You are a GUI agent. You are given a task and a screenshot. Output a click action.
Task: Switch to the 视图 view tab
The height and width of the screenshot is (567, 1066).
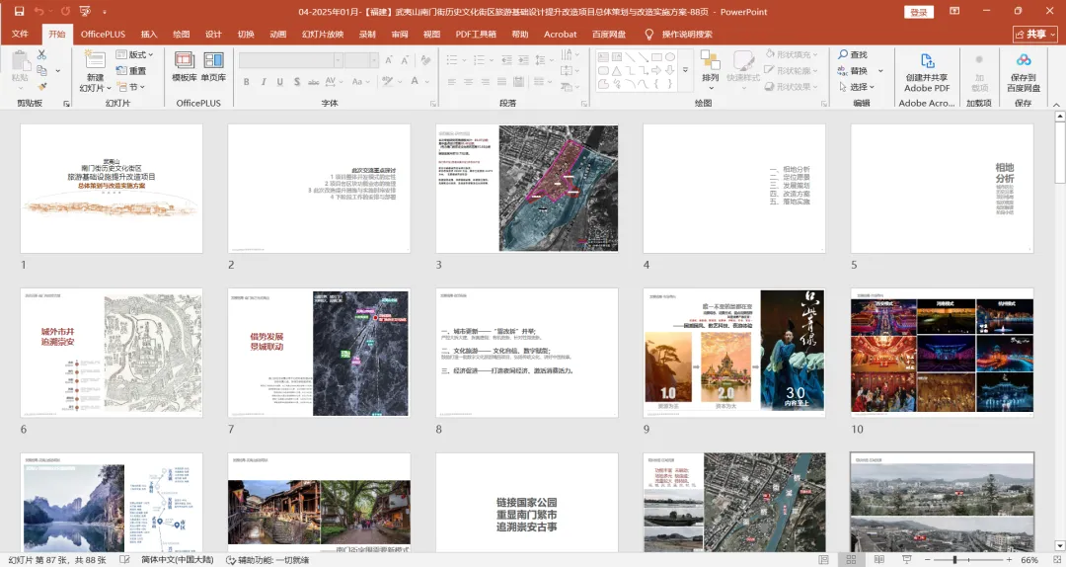431,34
